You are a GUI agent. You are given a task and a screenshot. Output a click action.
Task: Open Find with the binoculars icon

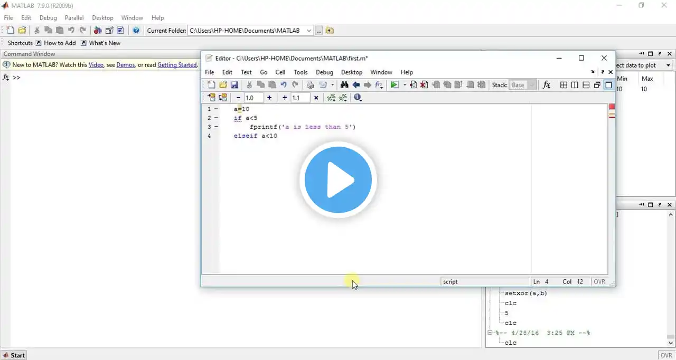[x=344, y=85]
